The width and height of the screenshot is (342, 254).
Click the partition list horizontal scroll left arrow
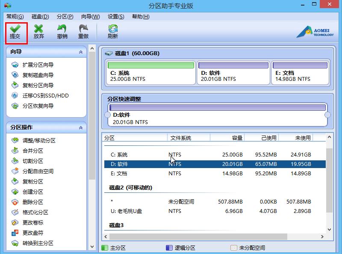click(106, 236)
